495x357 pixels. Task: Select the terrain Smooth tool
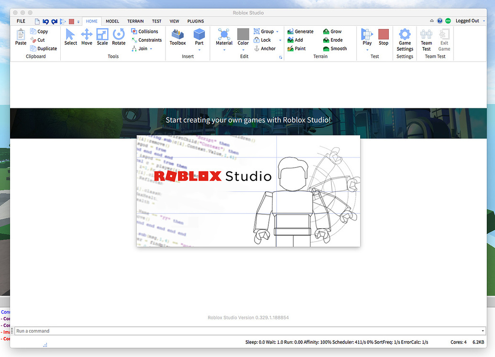tap(335, 49)
